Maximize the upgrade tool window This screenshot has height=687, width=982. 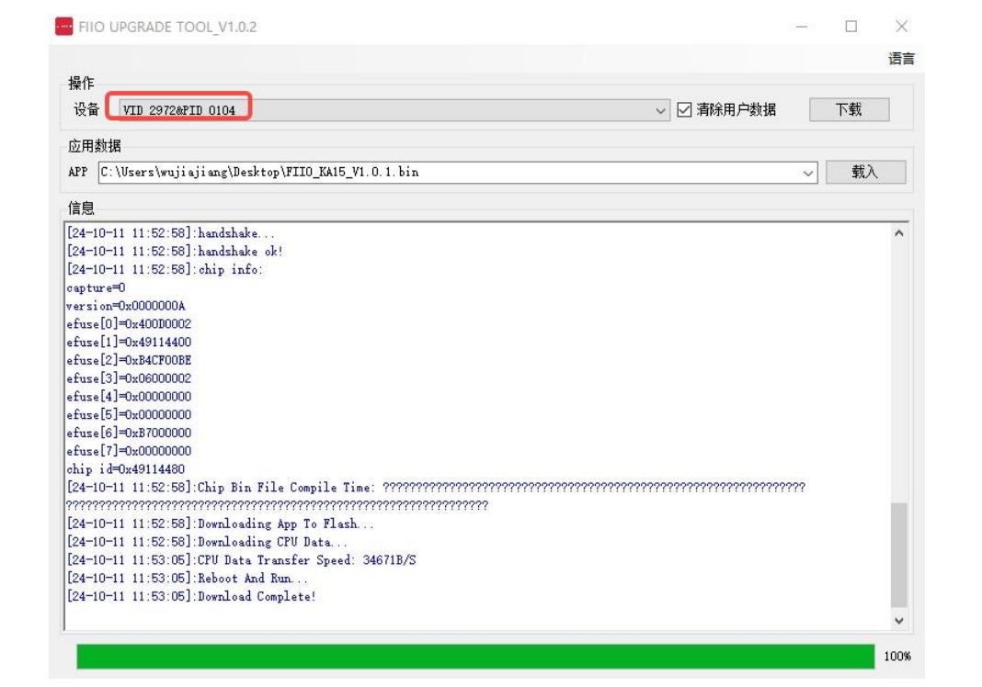(x=851, y=27)
